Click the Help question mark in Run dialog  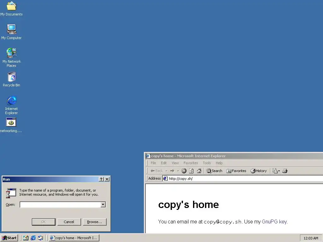pos(101,179)
